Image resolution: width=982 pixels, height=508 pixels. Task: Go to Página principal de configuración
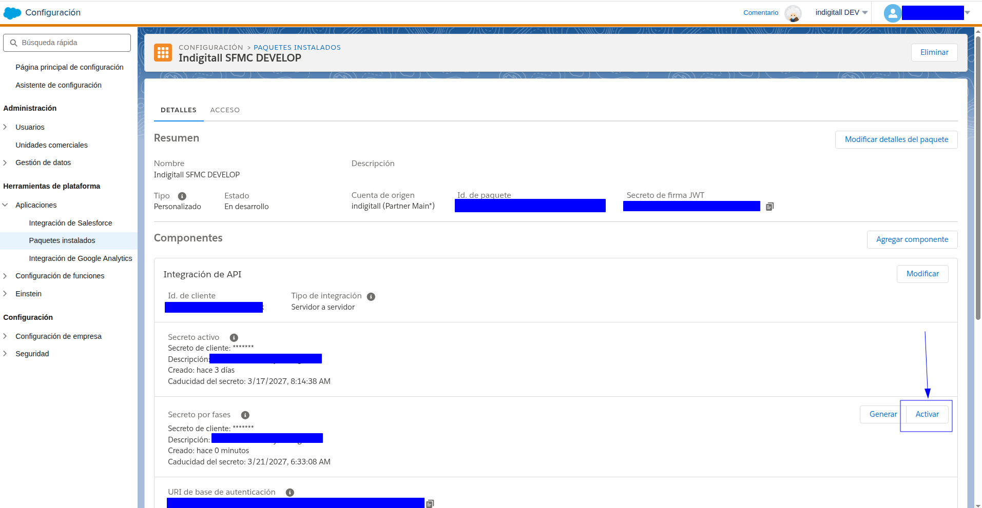pos(69,67)
